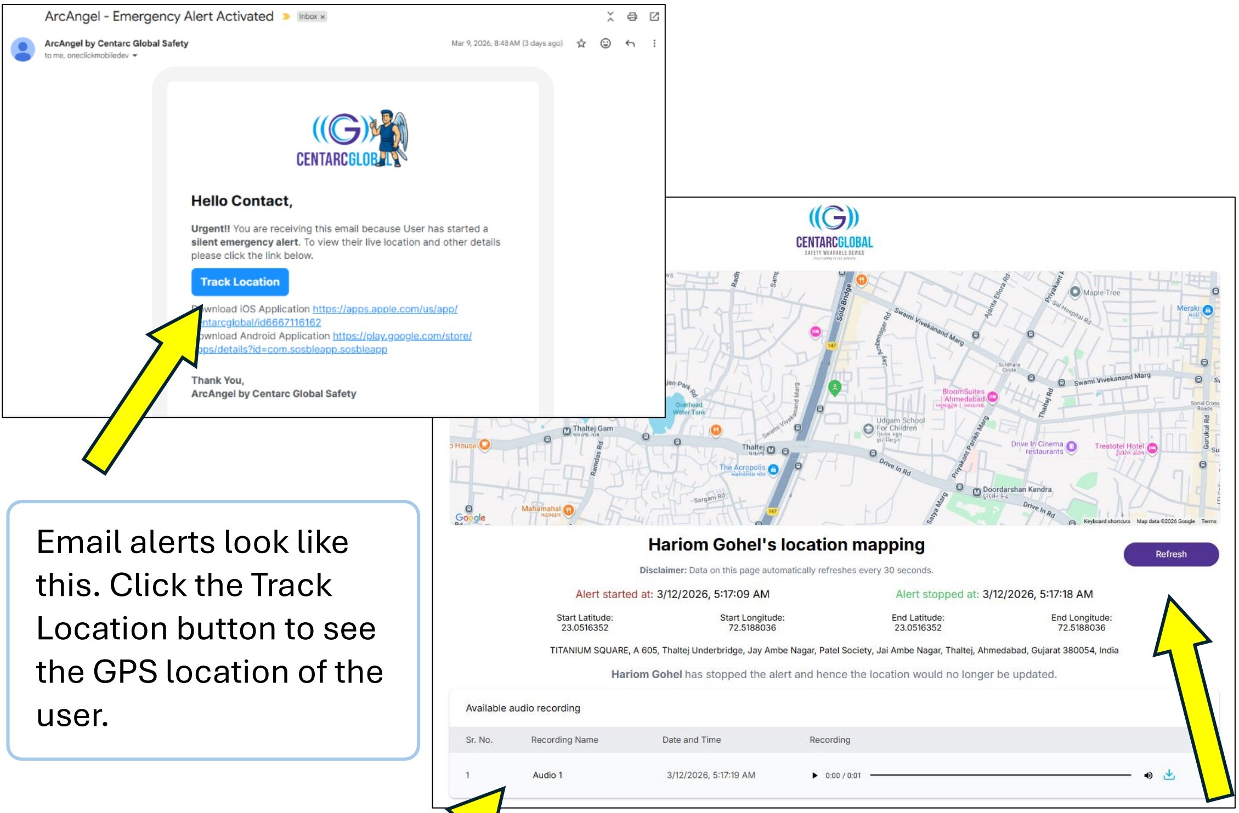Image resolution: width=1239 pixels, height=813 pixels.
Task: Click The Acropolis map pin
Action: [x=773, y=469]
